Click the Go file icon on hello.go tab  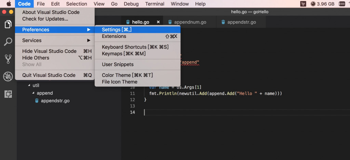(x=128, y=22)
